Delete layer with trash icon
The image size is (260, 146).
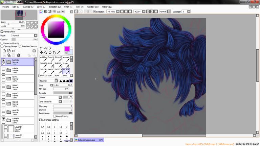tap(18, 55)
